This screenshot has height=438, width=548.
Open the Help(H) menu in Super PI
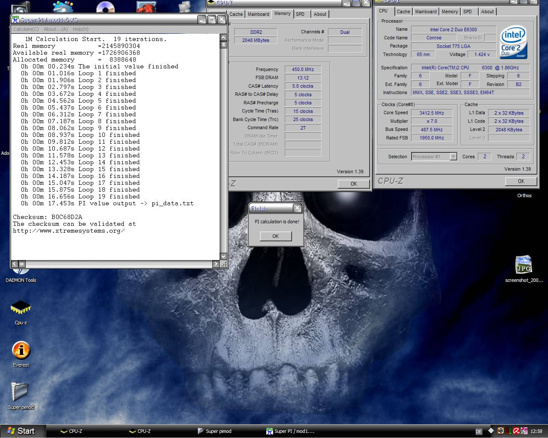80,29
